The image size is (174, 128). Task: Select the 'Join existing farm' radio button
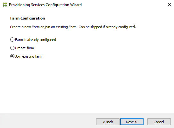point(12,56)
